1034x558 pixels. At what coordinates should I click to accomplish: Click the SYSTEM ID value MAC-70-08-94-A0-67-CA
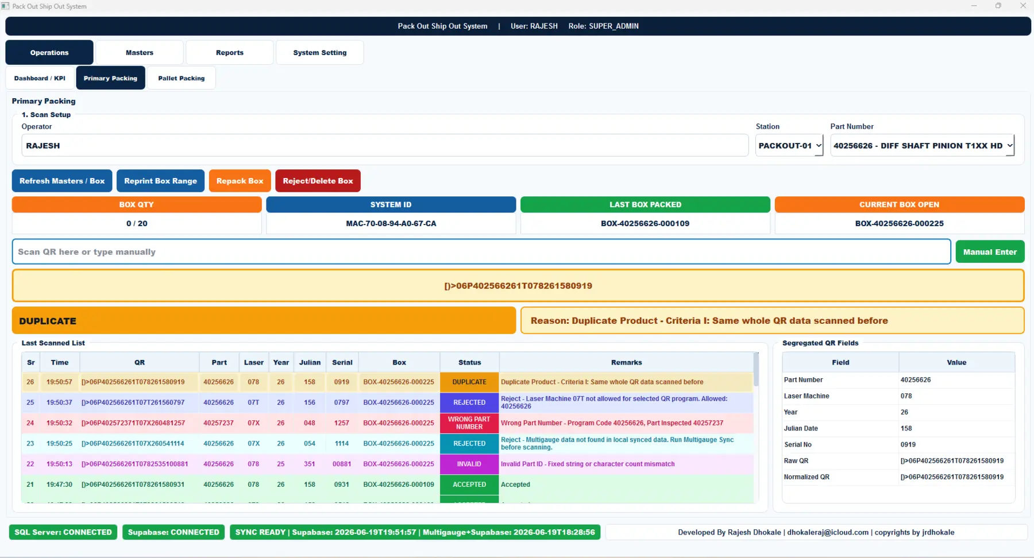(391, 223)
